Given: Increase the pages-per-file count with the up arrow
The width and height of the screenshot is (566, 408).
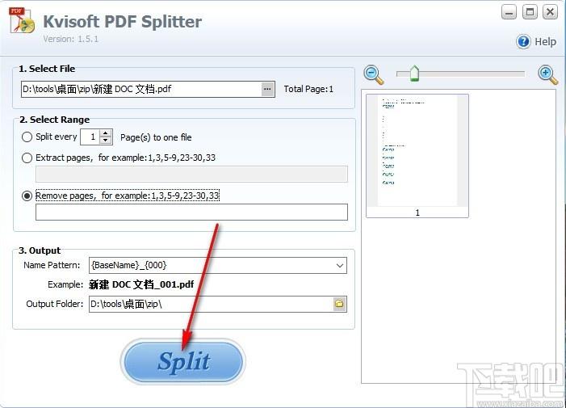Looking at the screenshot, I should [106, 133].
